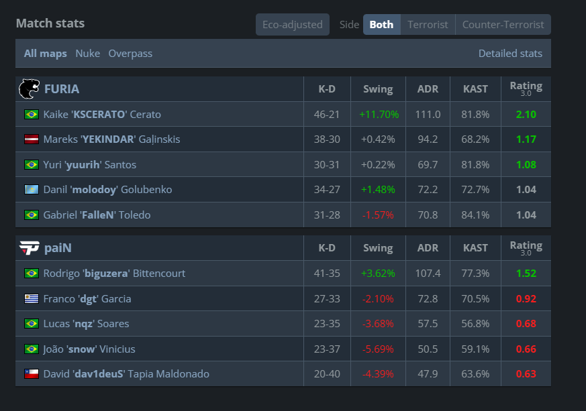
Task: Click FalleN's Brazil flag icon
Action: pyautogui.click(x=32, y=215)
